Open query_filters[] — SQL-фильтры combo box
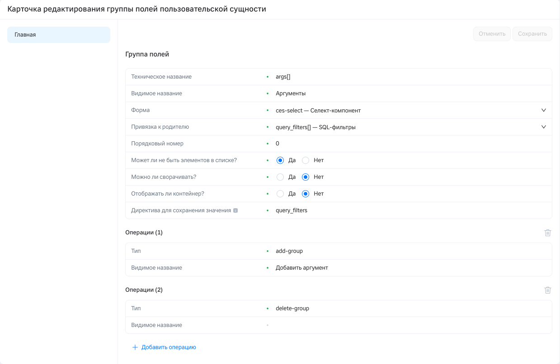 coord(411,127)
